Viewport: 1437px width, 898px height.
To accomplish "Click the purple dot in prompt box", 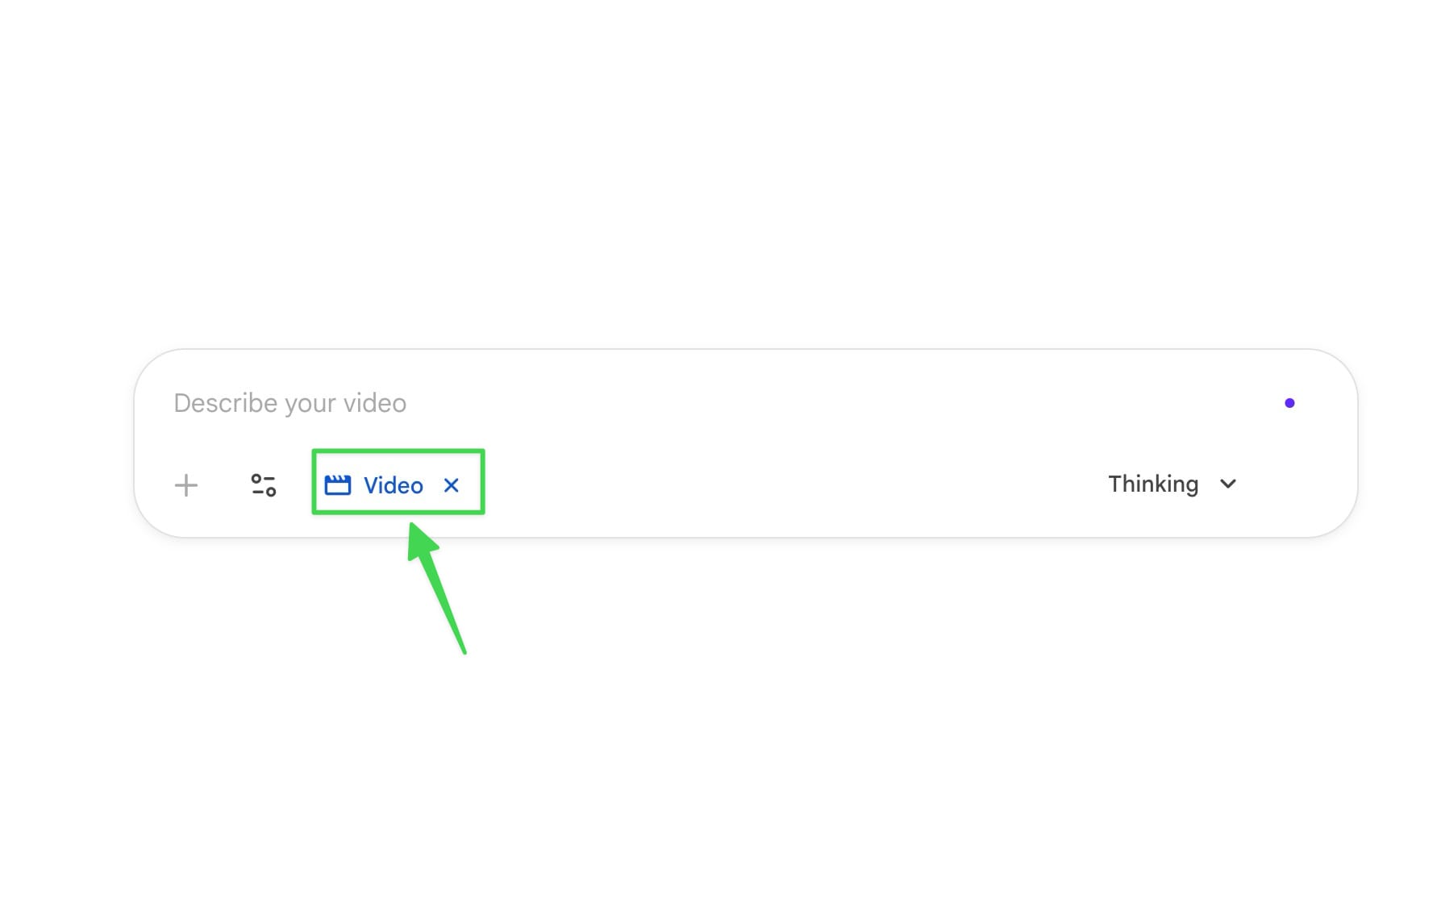I will (x=1289, y=403).
